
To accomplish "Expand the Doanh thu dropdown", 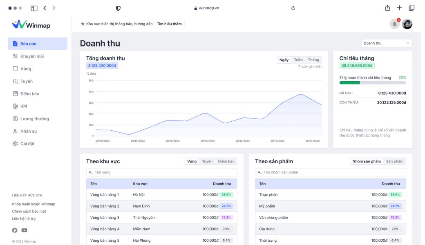I will click(x=387, y=43).
